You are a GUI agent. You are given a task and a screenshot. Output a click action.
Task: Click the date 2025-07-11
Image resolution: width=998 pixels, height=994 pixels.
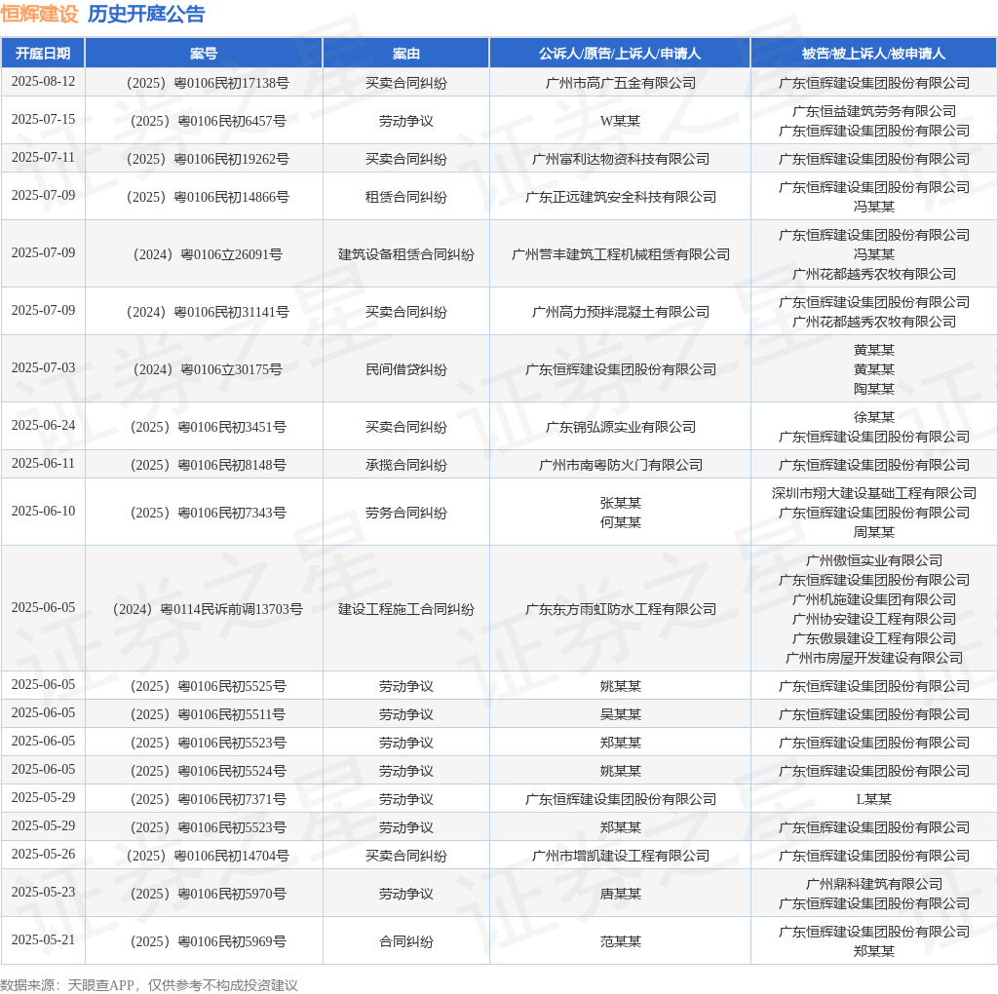pos(43,157)
